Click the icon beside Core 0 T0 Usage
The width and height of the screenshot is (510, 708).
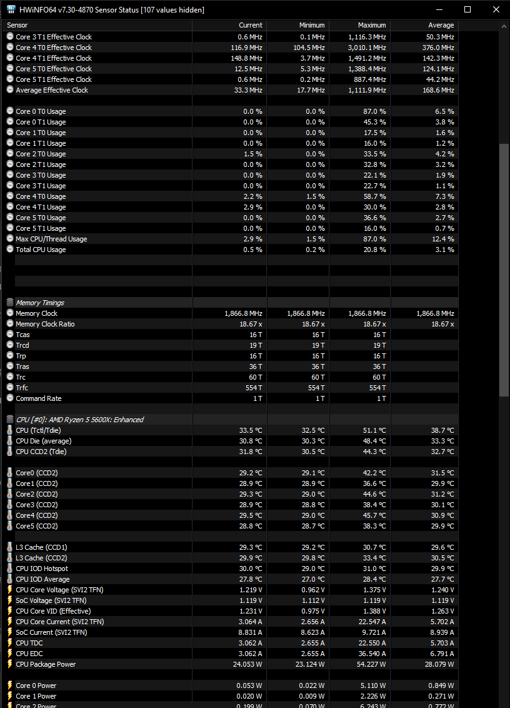click(10, 111)
